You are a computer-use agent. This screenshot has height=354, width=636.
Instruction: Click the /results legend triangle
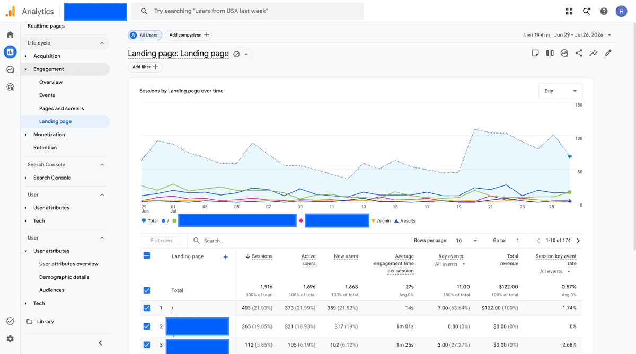pos(396,220)
